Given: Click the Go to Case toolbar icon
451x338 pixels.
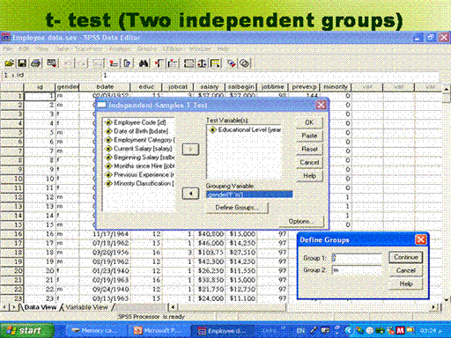Looking at the screenshot, I should pos(114,63).
